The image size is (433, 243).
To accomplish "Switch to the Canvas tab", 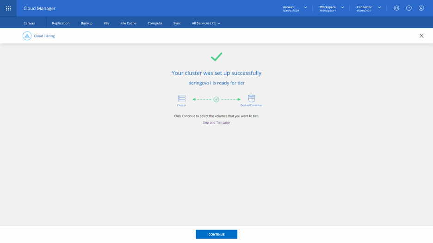I will point(29,23).
